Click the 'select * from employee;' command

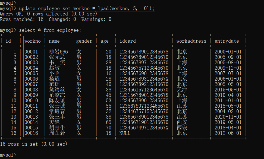(50, 30)
